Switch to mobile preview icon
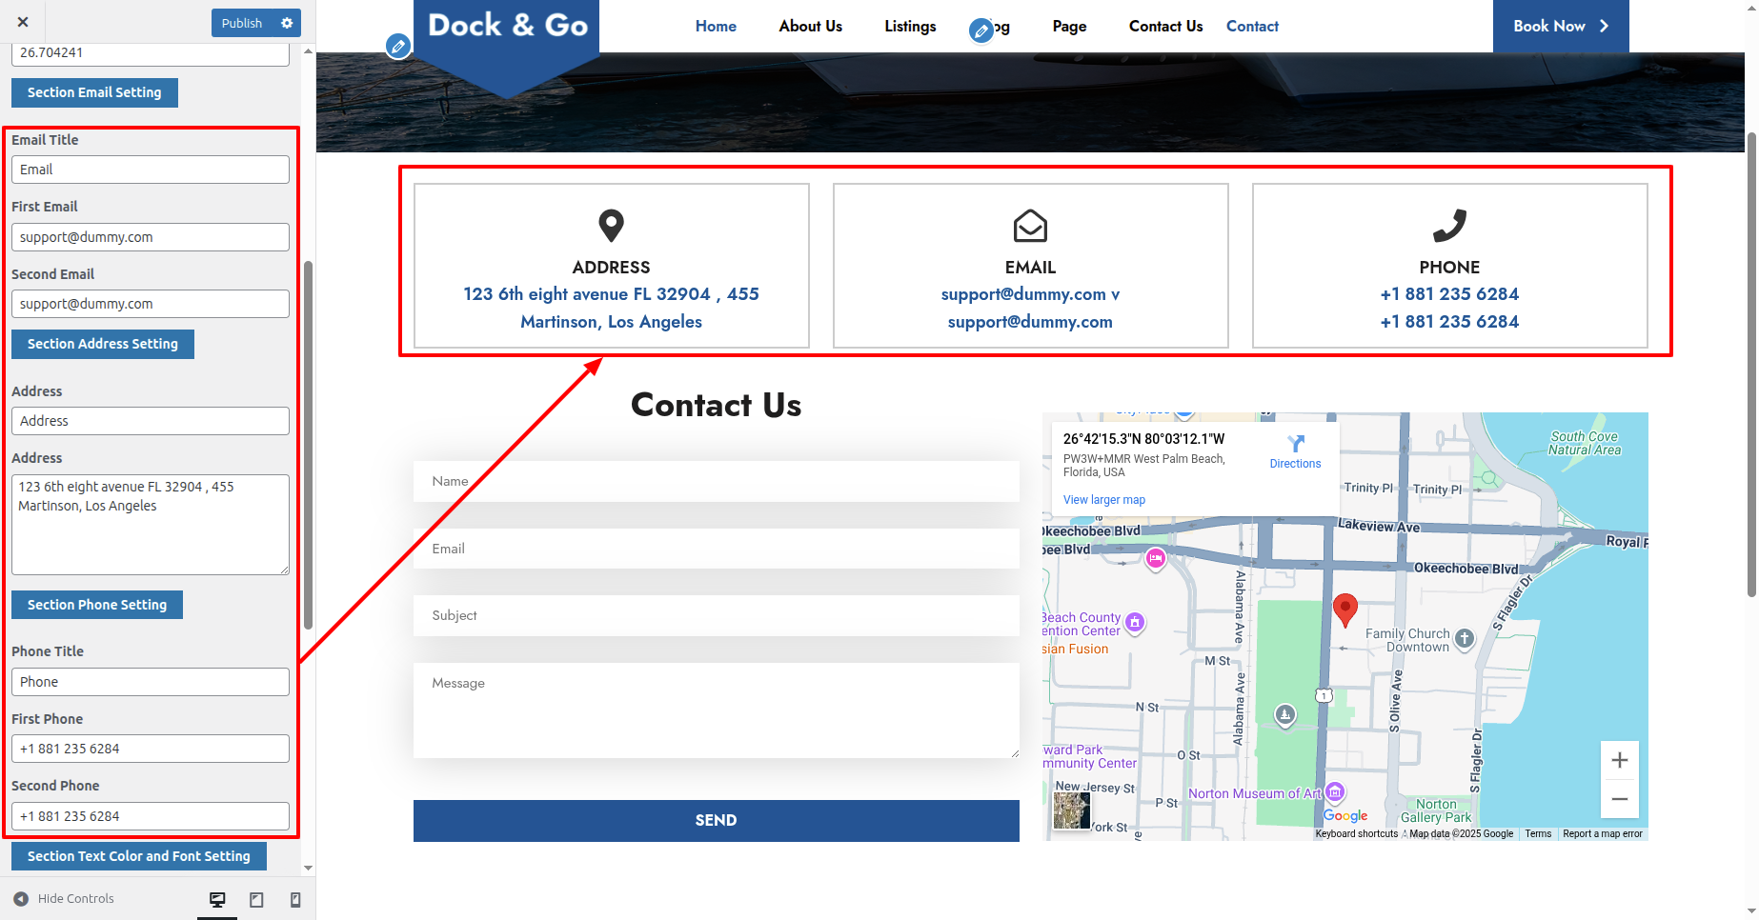1759x920 pixels. point(295,900)
